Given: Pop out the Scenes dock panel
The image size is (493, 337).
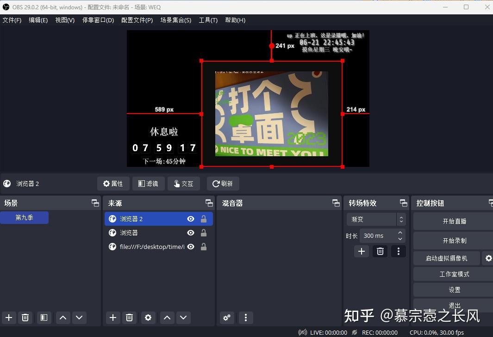Looking at the screenshot, I should point(95,203).
